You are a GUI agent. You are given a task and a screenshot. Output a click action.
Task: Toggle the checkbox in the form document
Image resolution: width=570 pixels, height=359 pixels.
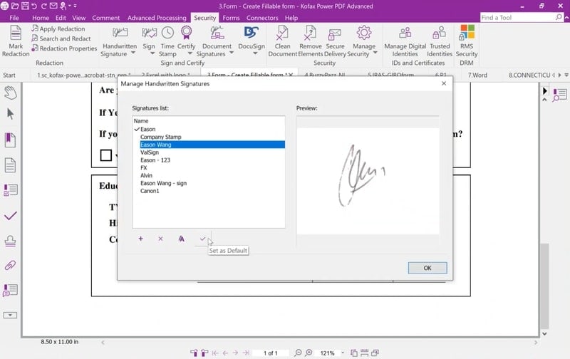pos(105,155)
